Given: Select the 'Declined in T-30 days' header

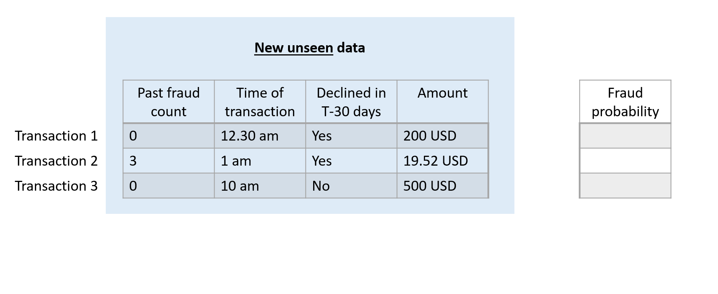Looking at the screenshot, I should tap(351, 102).
